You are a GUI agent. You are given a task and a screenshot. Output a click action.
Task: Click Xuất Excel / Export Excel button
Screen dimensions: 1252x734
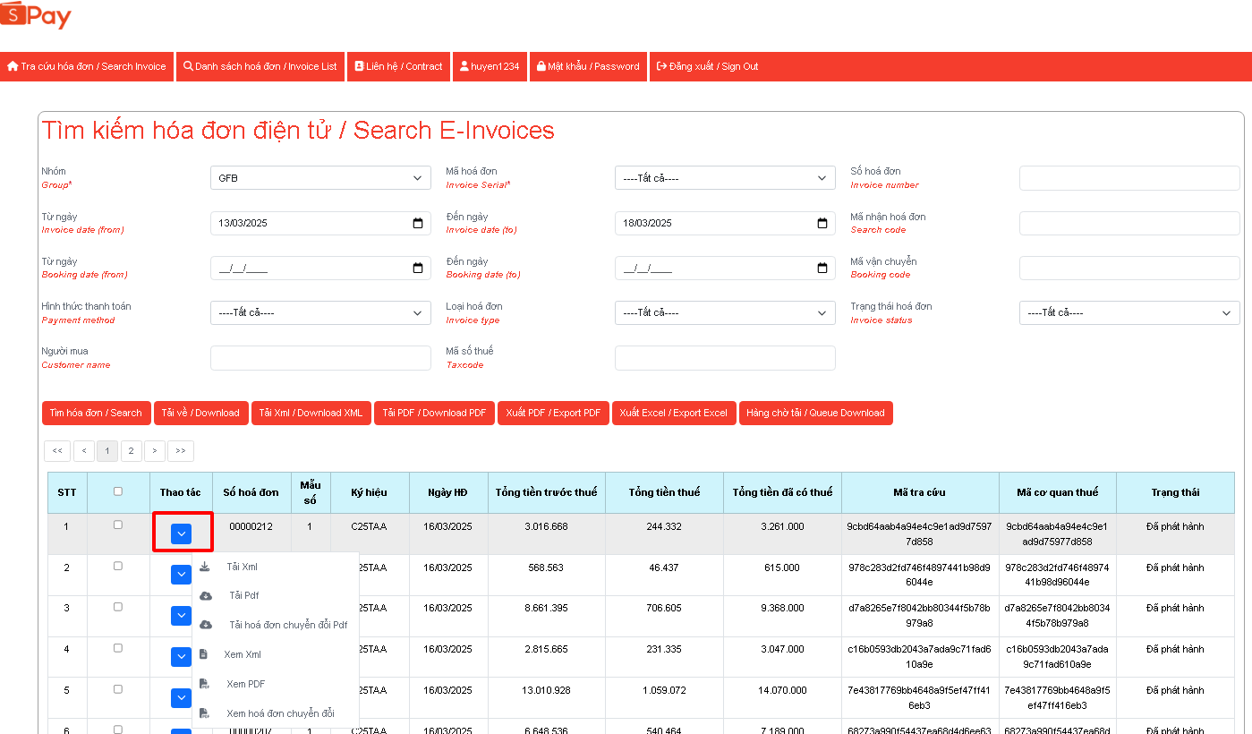tap(673, 413)
